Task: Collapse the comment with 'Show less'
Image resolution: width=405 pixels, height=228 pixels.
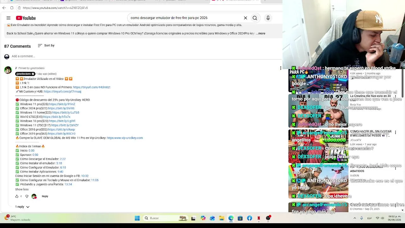Action: [x=22, y=189]
